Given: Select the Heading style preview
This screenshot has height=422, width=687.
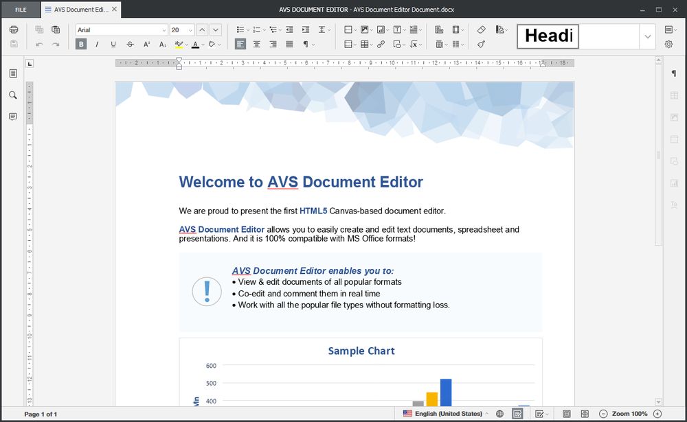Looking at the screenshot, I should 548,36.
